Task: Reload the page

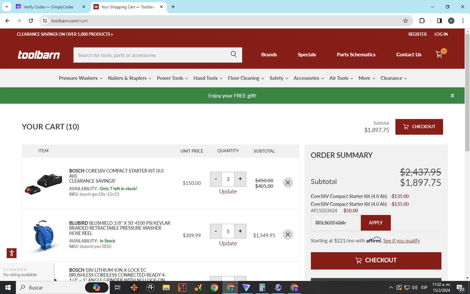Action: (31, 21)
